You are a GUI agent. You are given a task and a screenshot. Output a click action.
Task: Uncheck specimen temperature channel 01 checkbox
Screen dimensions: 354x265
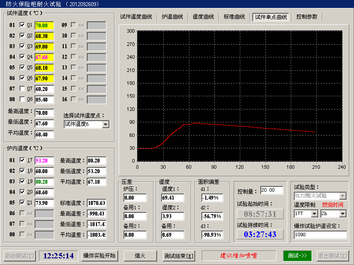coord(22,25)
